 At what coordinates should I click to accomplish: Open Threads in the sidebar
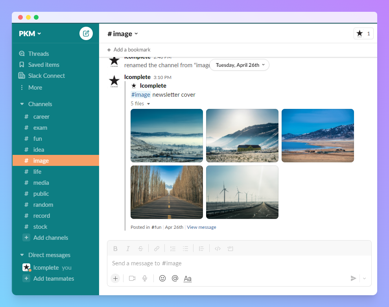39,54
